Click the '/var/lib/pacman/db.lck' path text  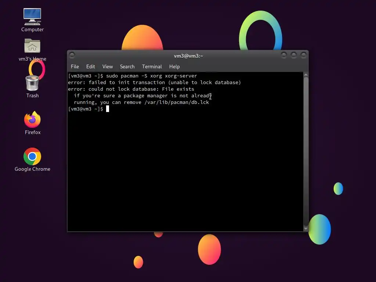click(x=177, y=102)
